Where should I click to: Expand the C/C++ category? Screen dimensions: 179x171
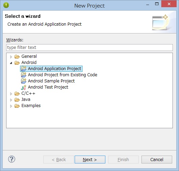coord(11,94)
